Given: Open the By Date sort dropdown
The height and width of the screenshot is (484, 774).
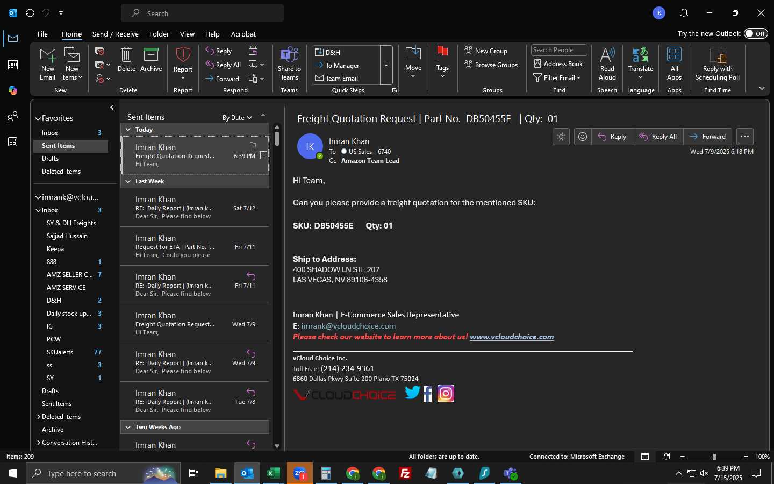Looking at the screenshot, I should pyautogui.click(x=237, y=118).
